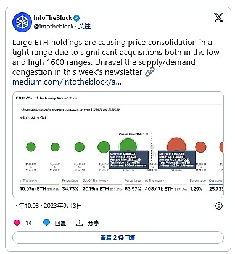Open the tweet info circle icon
Screen dimensions: 235x254
219,206
